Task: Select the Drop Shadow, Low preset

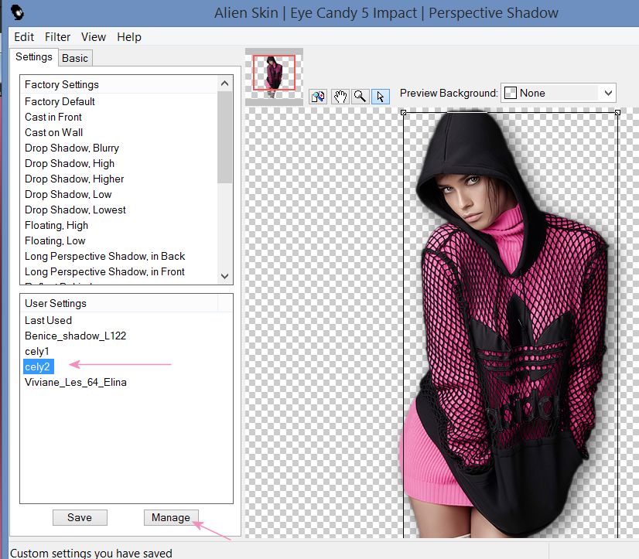Action: point(68,194)
